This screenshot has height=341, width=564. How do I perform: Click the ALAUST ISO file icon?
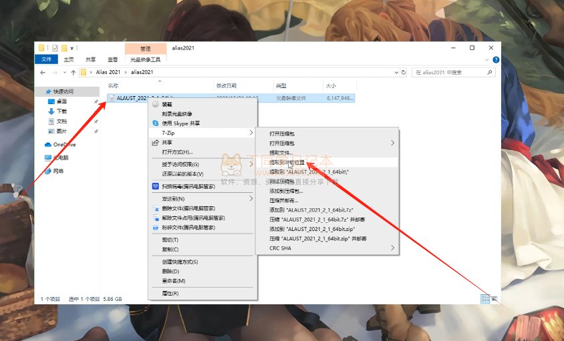coord(112,98)
